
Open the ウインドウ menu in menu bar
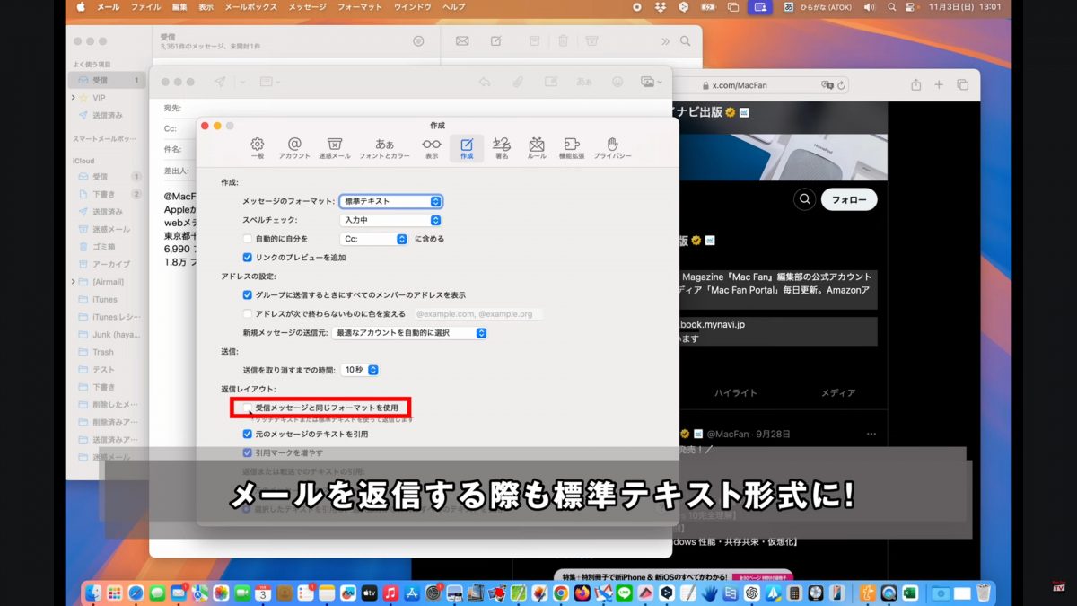(x=413, y=7)
